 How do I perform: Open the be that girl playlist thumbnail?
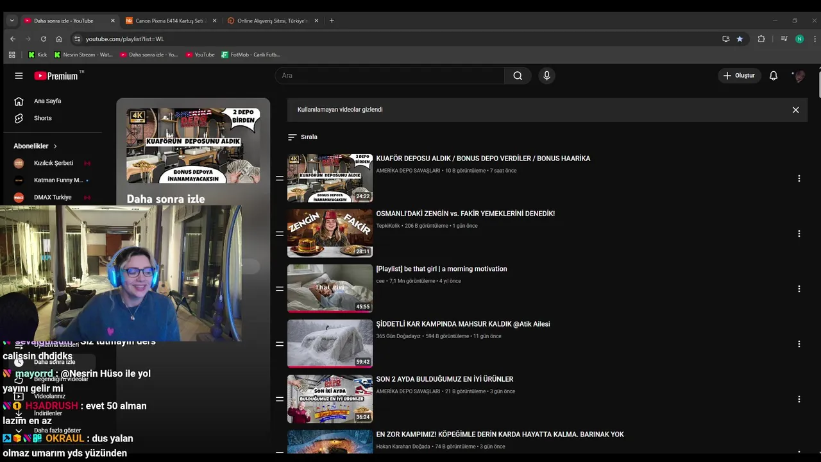330,289
